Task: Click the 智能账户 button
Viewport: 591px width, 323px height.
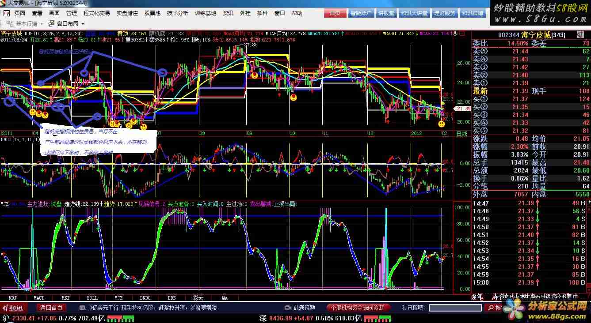Action: click(x=361, y=13)
